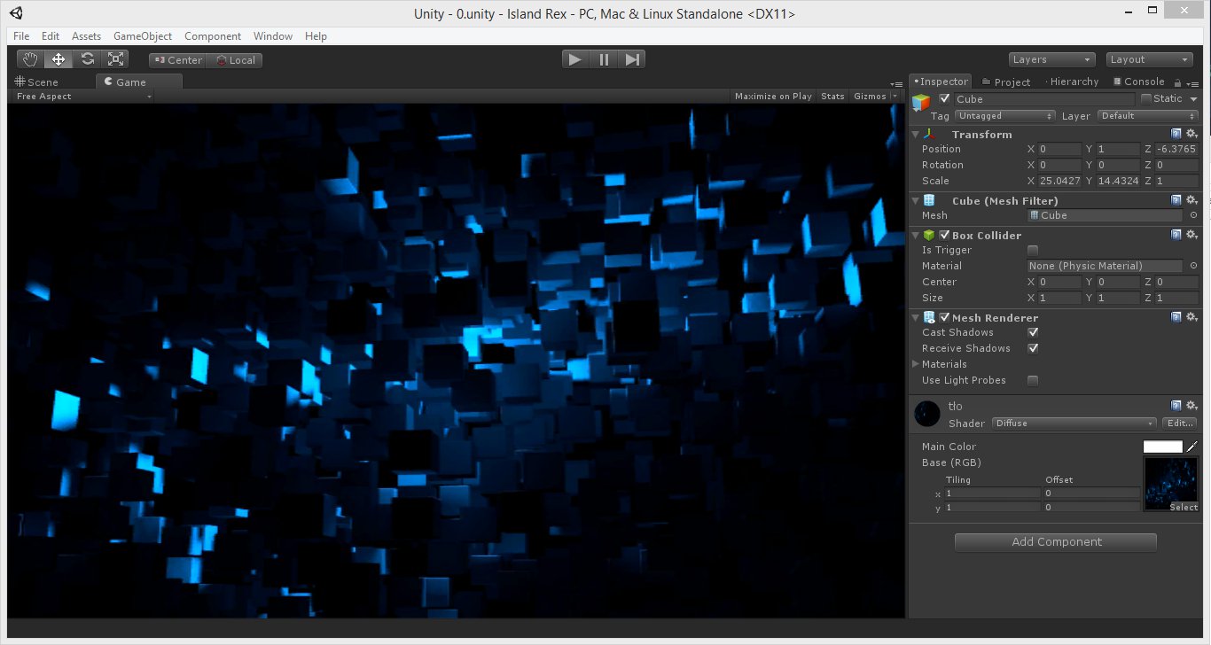
Task: Enable the Is Trigger checkbox
Action: pyautogui.click(x=1033, y=251)
